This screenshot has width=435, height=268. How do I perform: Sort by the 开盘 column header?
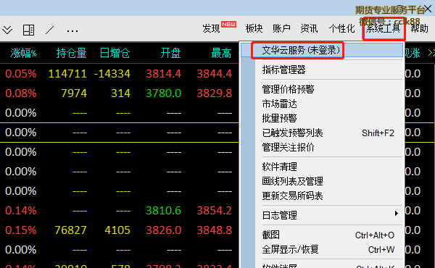170,53
